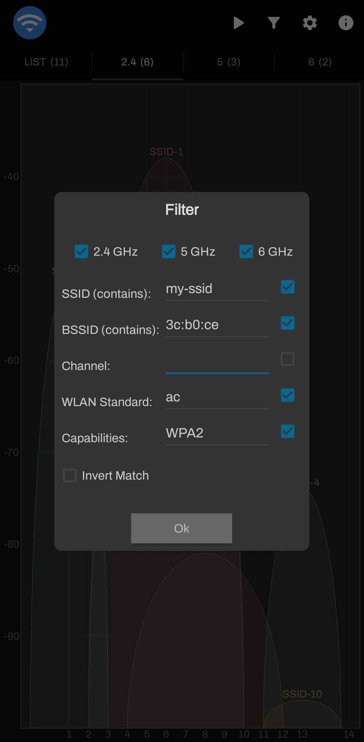Disable the 2.4 GHz band filter
Image resolution: width=364 pixels, height=742 pixels.
pyautogui.click(x=81, y=251)
